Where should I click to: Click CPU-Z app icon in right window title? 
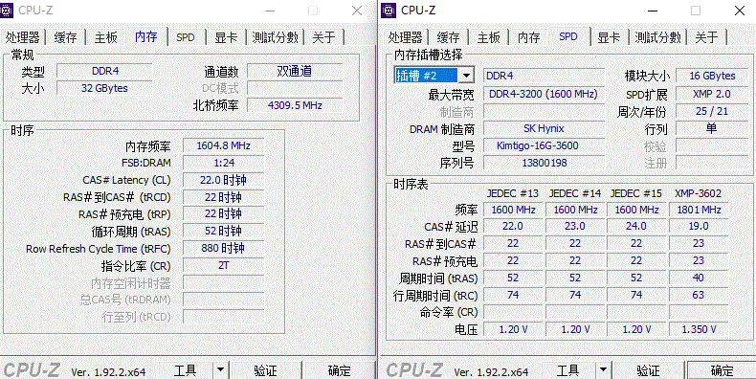[x=390, y=10]
